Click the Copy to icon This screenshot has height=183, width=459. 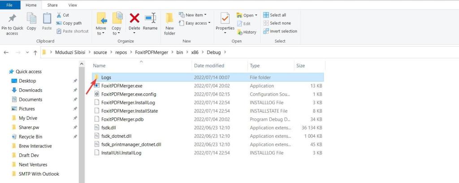point(117,18)
